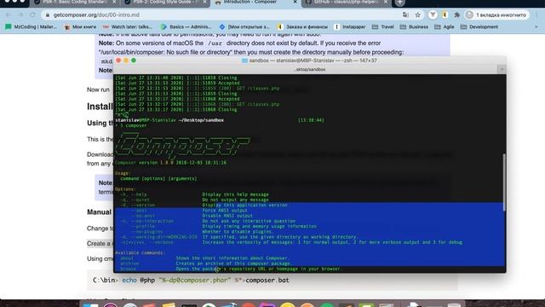Expand the Development bookmarks folder
545x307 pixels.
tap(479, 26)
